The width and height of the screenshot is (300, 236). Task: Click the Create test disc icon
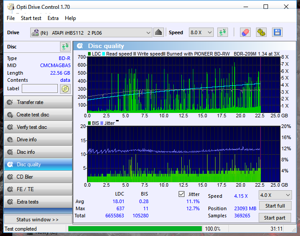(10, 115)
